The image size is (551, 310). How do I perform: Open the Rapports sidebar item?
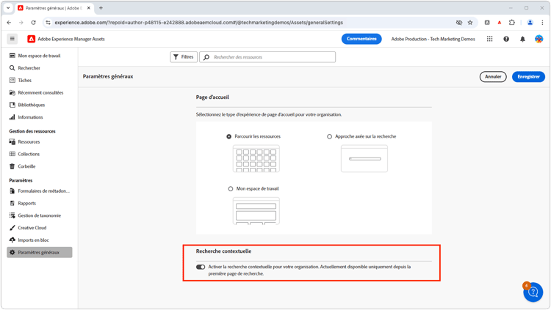pyautogui.click(x=40, y=203)
